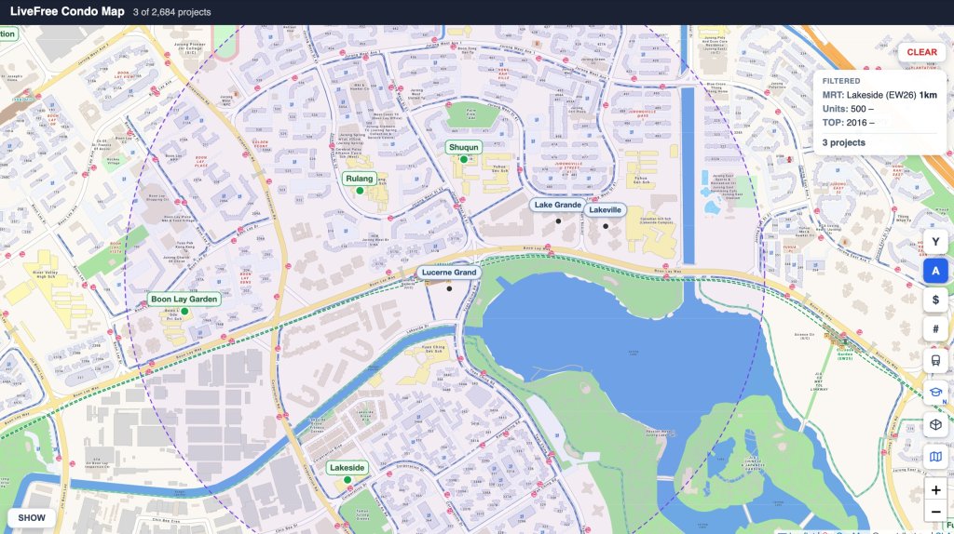
Task: Toggle the schools graduation cap icon
Action: coord(935,393)
